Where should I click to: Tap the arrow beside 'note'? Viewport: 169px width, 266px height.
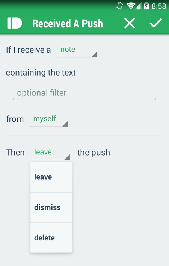tap(94, 54)
